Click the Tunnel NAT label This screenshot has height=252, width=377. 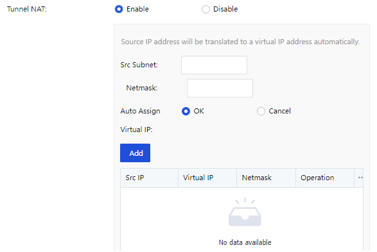pos(27,9)
